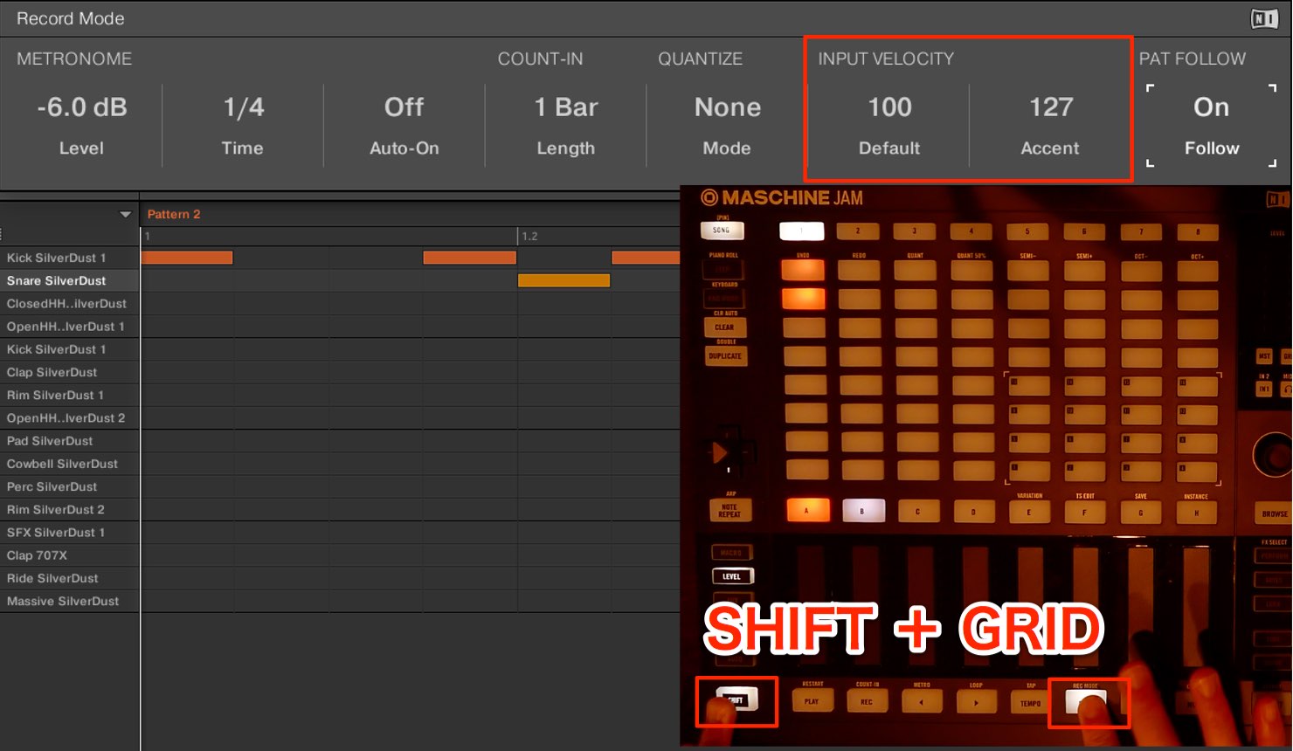
Task: Click the metronome Level -6.0 dB value
Action: click(x=81, y=107)
